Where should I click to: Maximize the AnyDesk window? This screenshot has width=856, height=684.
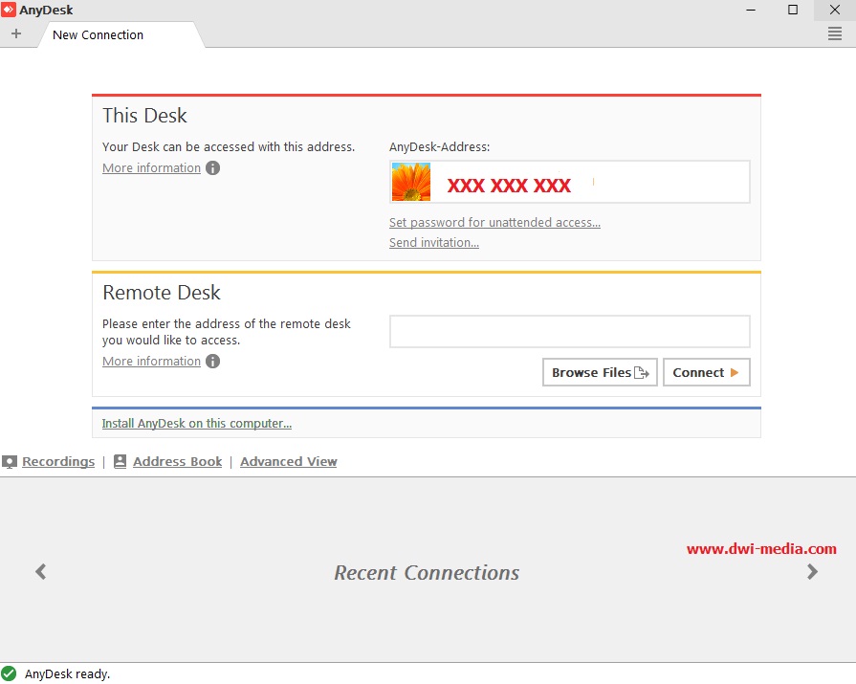point(793,10)
